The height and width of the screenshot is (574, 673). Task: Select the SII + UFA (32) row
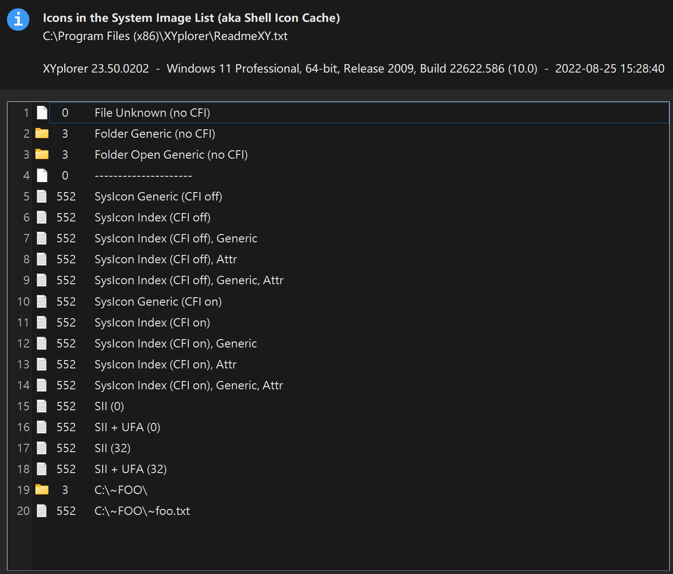point(130,469)
